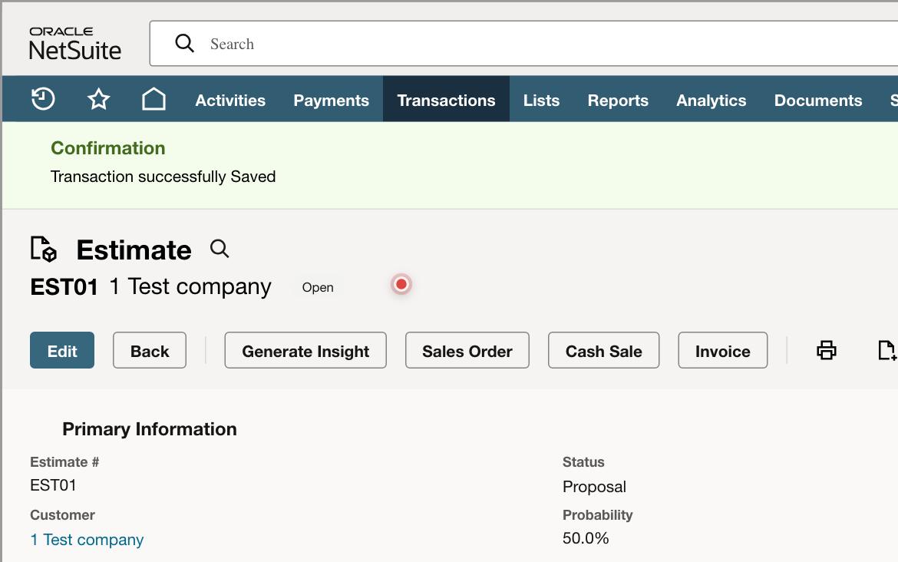Open the Lists menu
Image resolution: width=898 pixels, height=562 pixels.
541,101
